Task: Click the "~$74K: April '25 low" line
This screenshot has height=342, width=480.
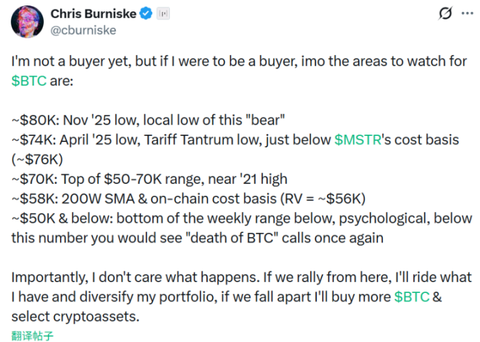Action: tap(169, 139)
